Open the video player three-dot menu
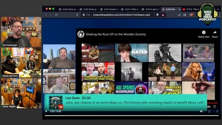 [217, 111]
